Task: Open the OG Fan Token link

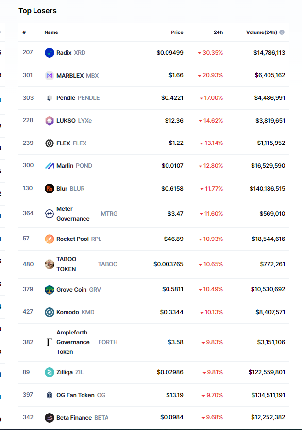Action: 81,395
